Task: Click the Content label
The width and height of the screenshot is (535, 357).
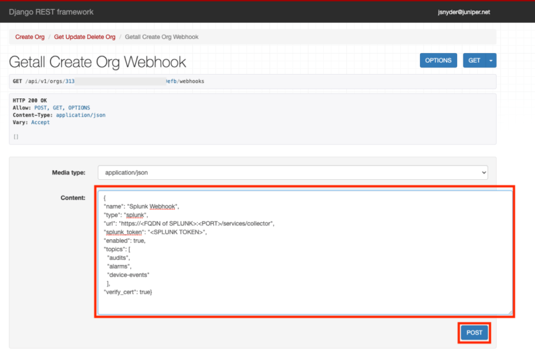Action: (73, 198)
